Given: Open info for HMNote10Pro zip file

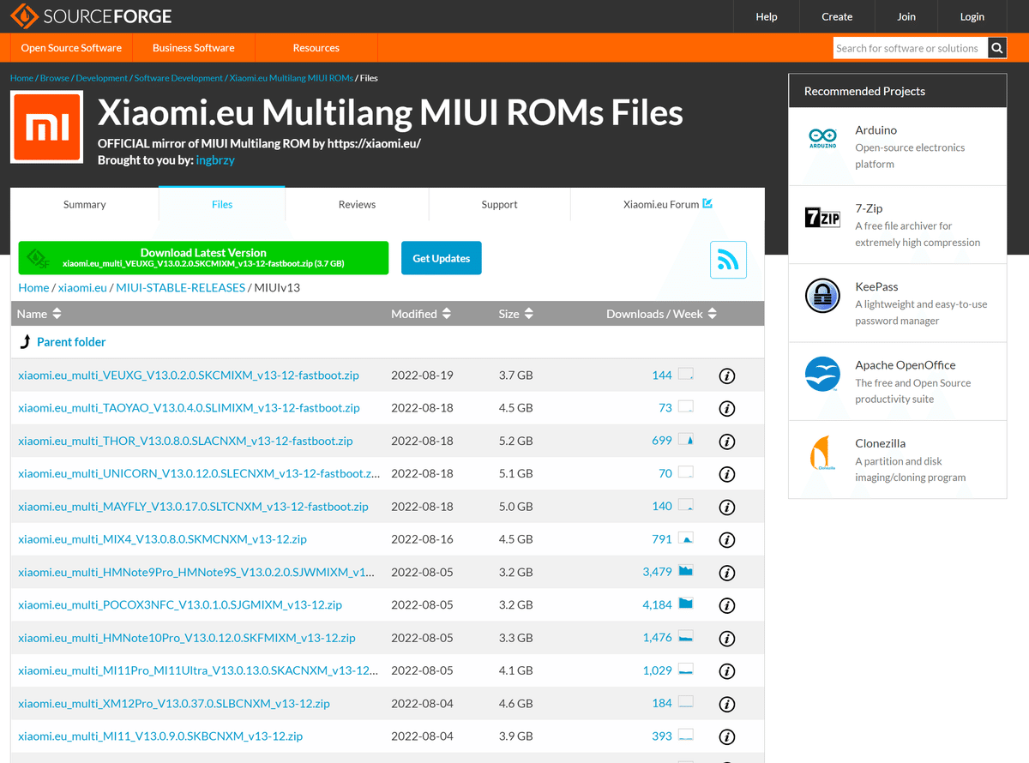Looking at the screenshot, I should pos(727,639).
